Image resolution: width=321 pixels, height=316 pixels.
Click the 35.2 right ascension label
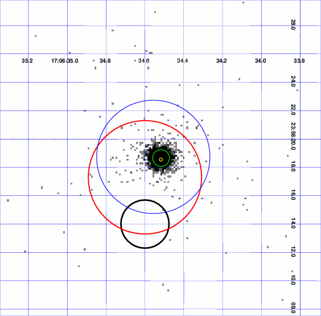(x=27, y=61)
